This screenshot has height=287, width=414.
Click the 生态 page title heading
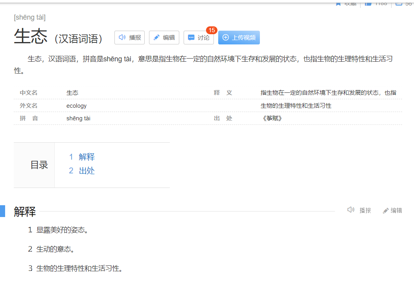(31, 36)
